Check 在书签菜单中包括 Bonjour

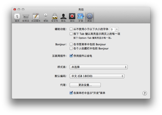pyautogui.click(x=71, y=44)
